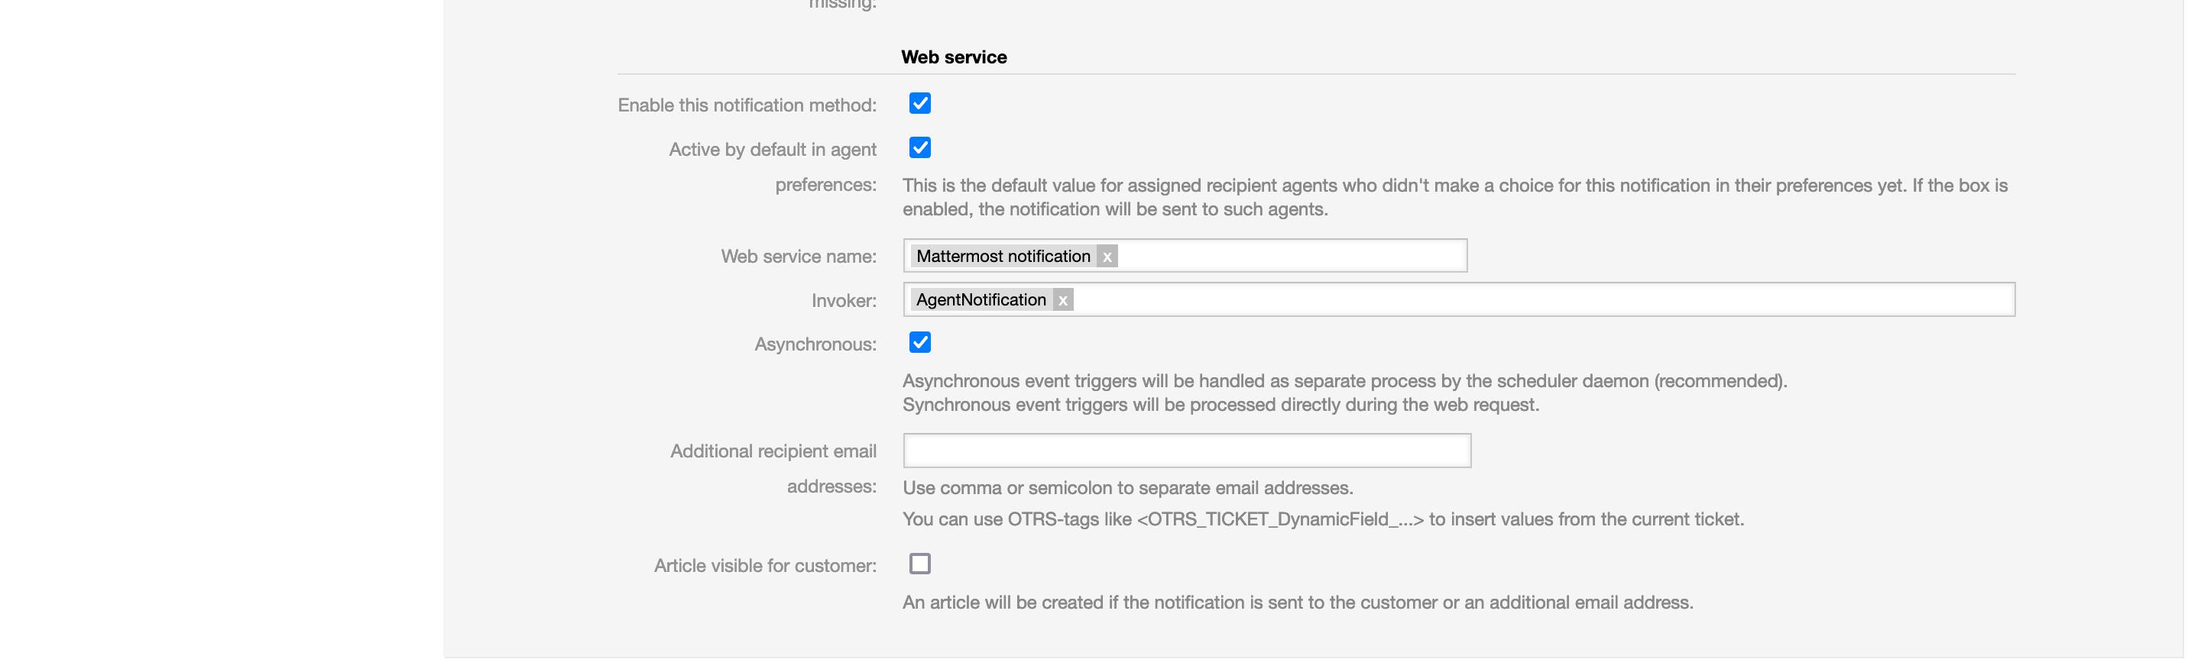This screenshot has height=669, width=2201.
Task: Click the 'Enable this notification method' label
Action: coord(747,105)
